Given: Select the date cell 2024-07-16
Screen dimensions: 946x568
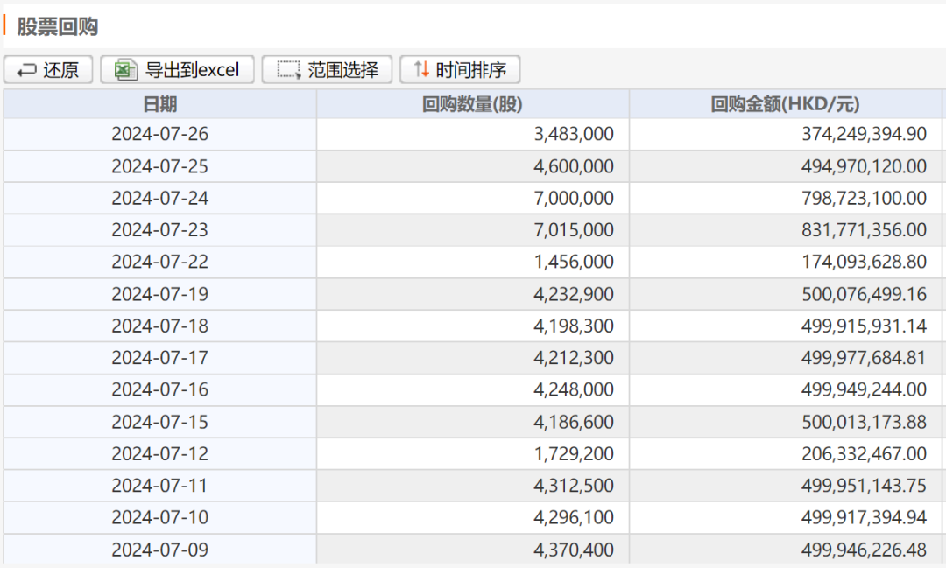Looking at the screenshot, I should tap(160, 389).
